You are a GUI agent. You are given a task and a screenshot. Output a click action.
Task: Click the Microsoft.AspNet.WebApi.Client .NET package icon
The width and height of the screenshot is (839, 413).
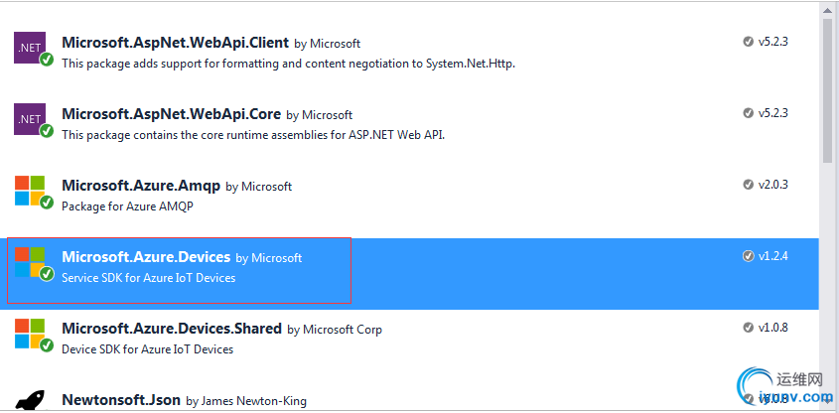pos(29,48)
